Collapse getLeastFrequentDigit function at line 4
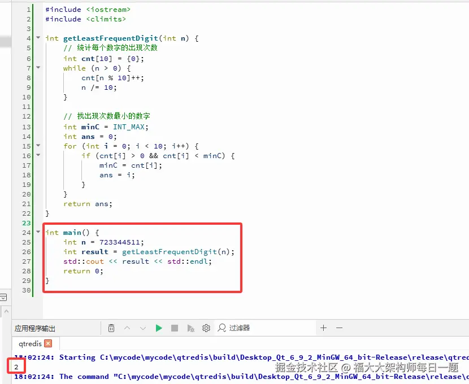Image resolution: width=469 pixels, height=384 pixels. pyautogui.click(x=38, y=38)
